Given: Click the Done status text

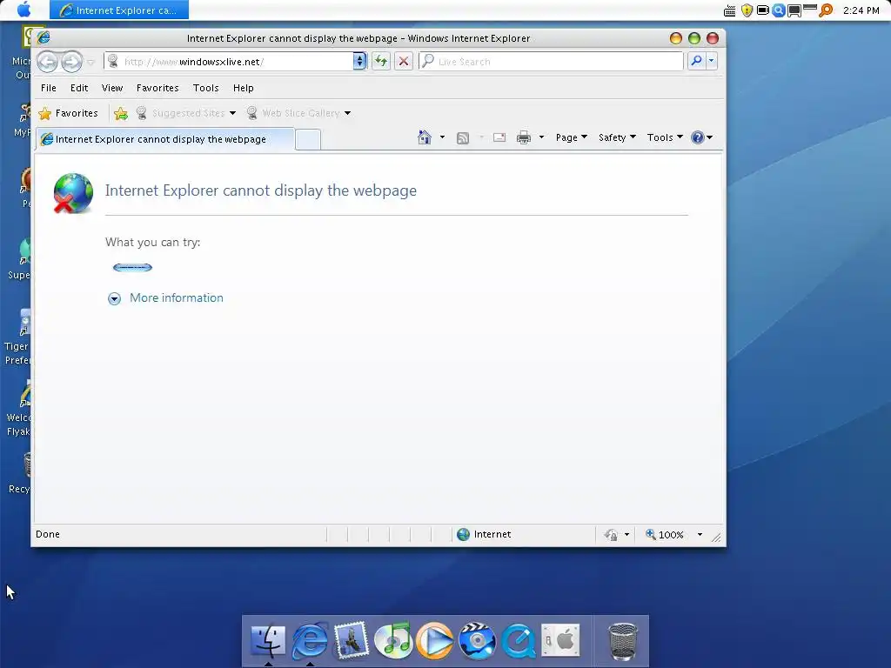Looking at the screenshot, I should pyautogui.click(x=48, y=534).
